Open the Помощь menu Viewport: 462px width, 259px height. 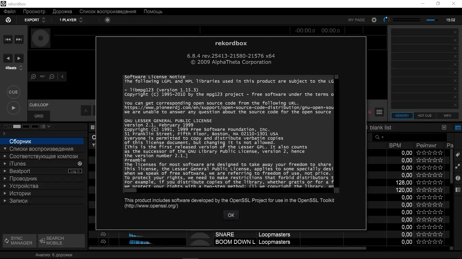click(x=153, y=11)
